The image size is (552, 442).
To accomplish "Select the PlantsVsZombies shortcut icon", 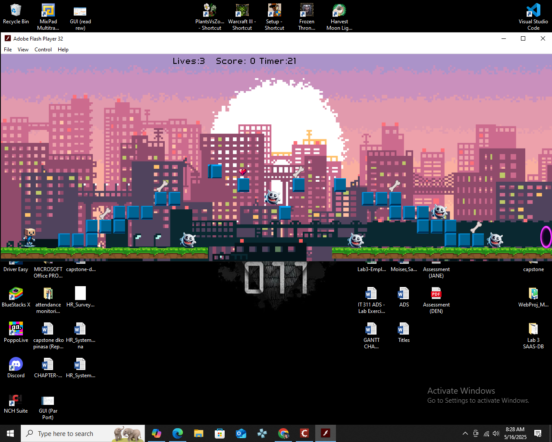I will coord(210,17).
